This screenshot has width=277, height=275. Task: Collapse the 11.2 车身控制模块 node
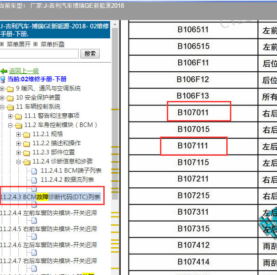pos(10,125)
